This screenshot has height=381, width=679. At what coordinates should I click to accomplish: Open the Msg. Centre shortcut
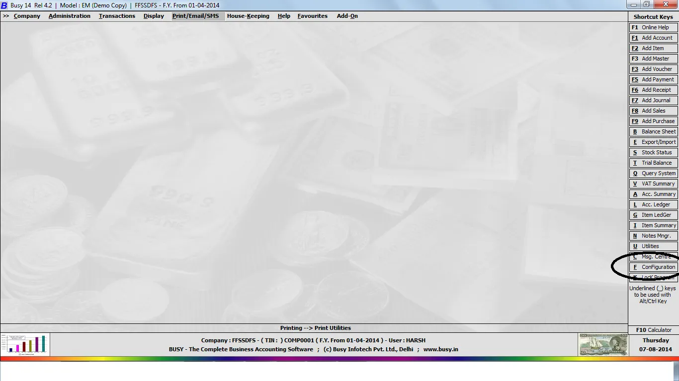click(653, 256)
